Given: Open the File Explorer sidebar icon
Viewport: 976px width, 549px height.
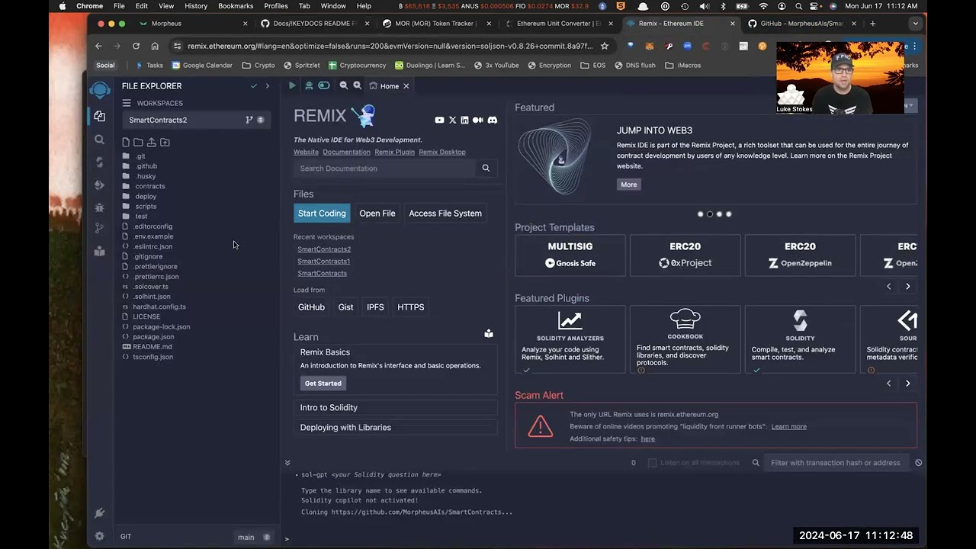Looking at the screenshot, I should pos(100,117).
